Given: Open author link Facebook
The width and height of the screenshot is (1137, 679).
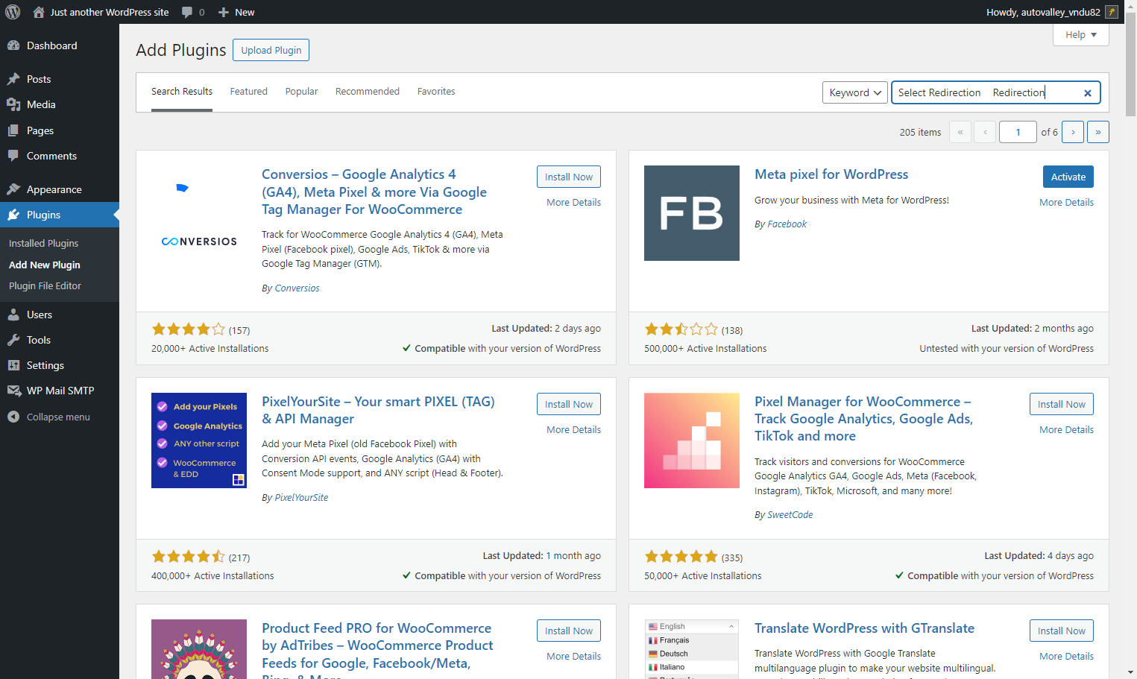Looking at the screenshot, I should coord(787,224).
